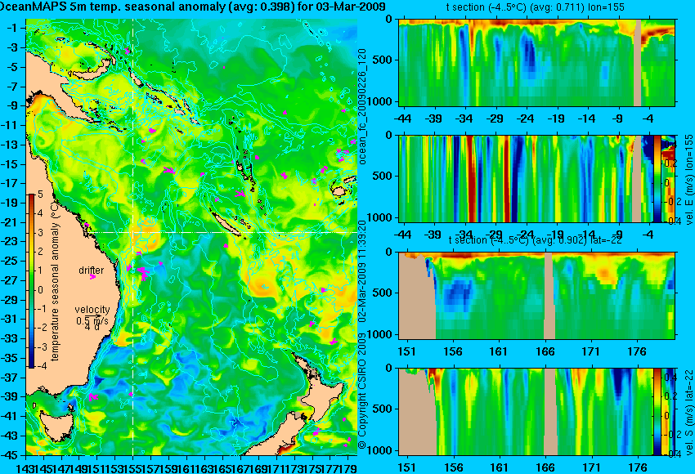This screenshot has width=695, height=474.
Task: Click the magenta drifter marker under the drifter label
Action: point(92,277)
